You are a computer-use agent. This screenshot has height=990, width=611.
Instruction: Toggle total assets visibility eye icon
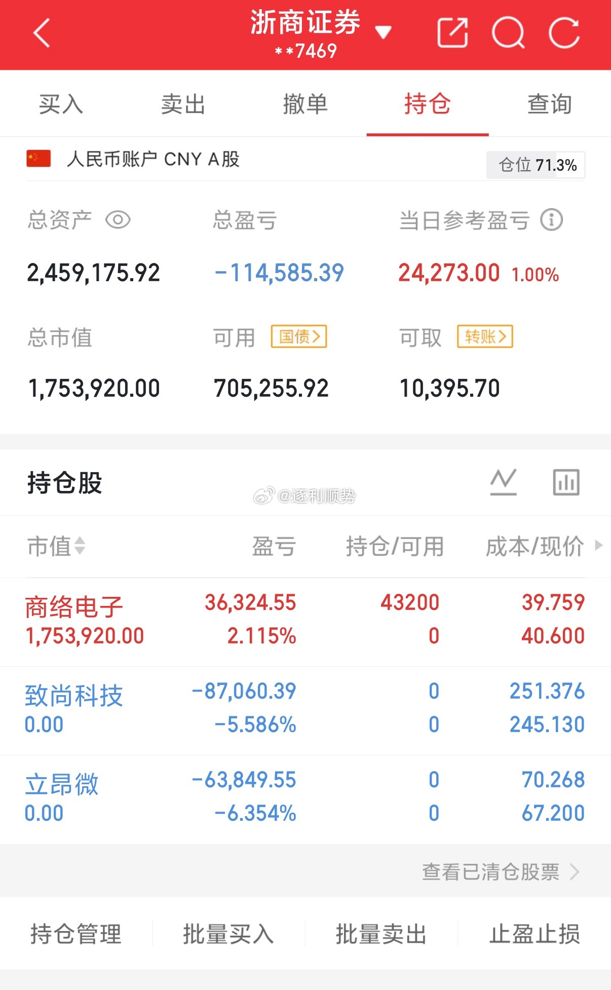[118, 220]
